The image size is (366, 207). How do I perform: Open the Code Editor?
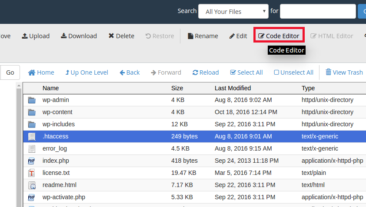click(279, 36)
